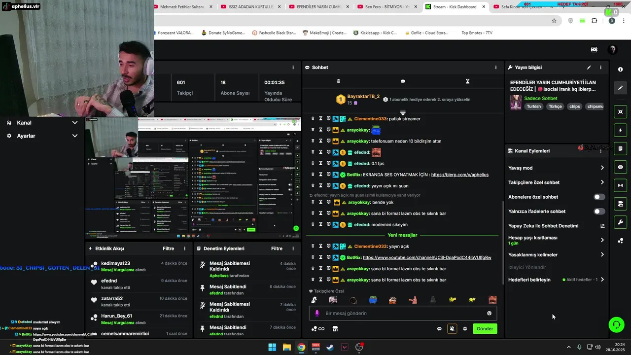The width and height of the screenshot is (631, 355).
Task: Click Sadece Sohbet category link
Action: (x=540, y=98)
